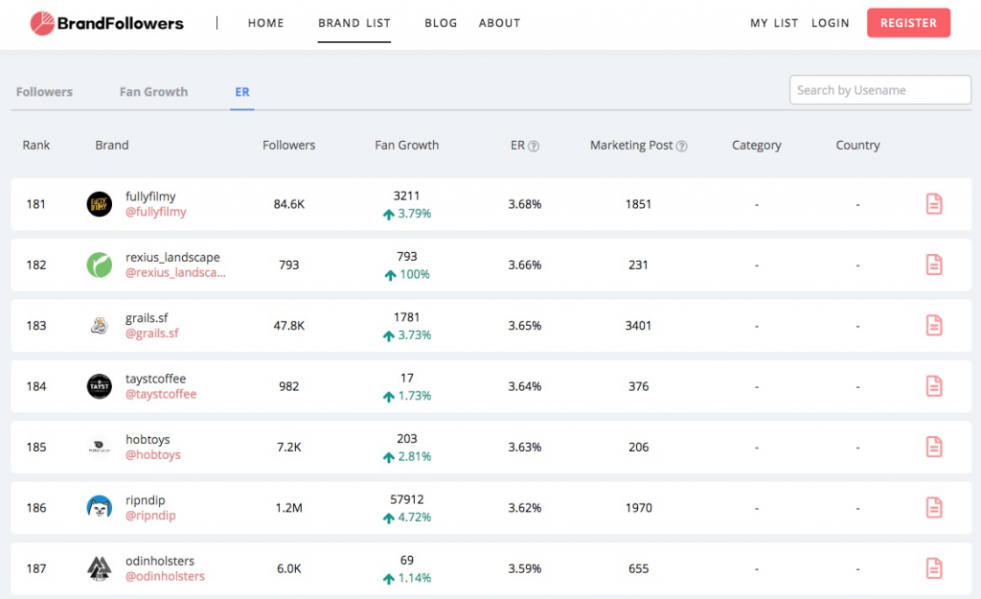Click the 84.6K followers value

pyautogui.click(x=289, y=204)
